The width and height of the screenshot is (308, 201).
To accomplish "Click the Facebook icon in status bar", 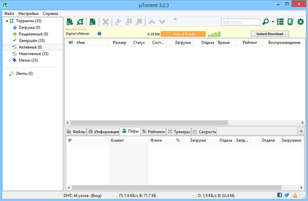I will tap(279, 195).
